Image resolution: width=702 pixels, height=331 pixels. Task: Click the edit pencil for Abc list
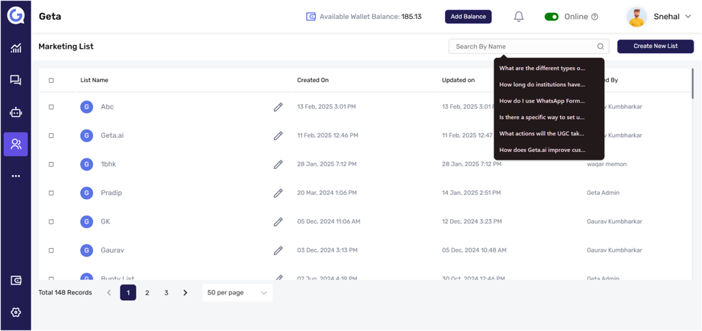[x=278, y=107]
